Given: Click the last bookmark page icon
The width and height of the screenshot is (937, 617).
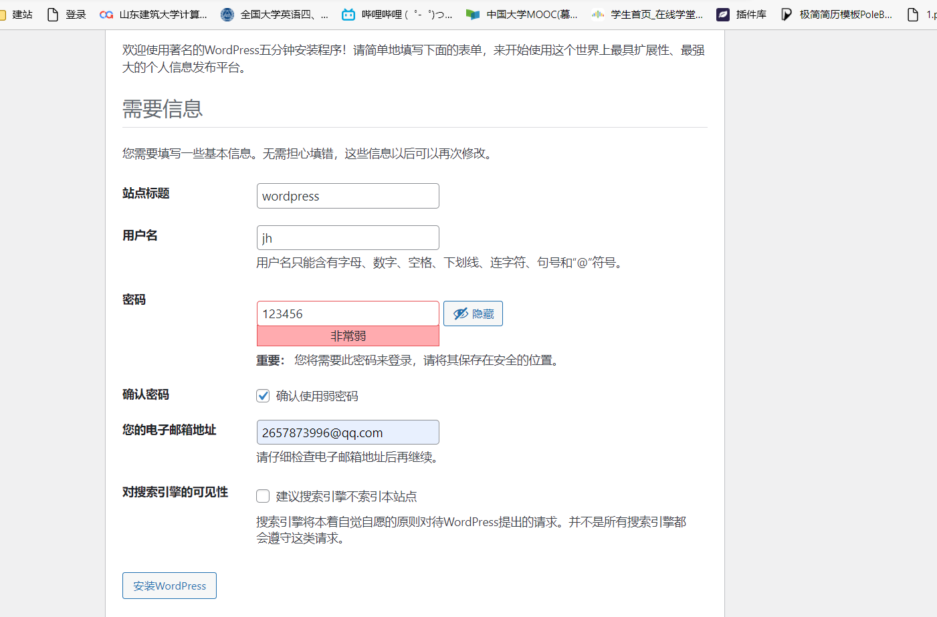Looking at the screenshot, I should click(x=913, y=14).
